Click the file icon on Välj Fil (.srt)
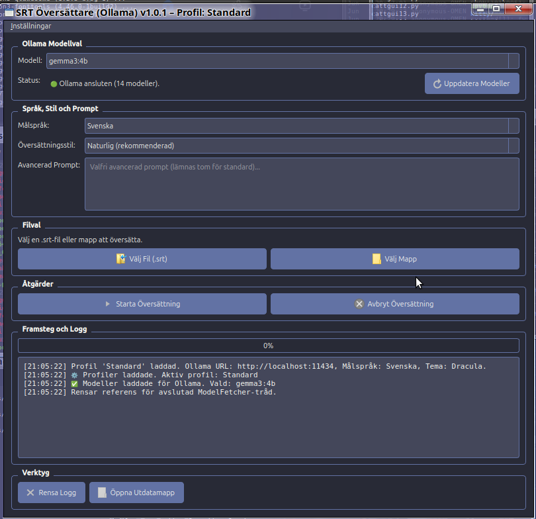The image size is (536, 519). [121, 259]
